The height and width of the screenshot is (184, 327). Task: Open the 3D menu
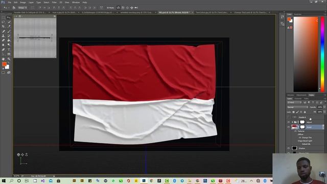(x=61, y=3)
